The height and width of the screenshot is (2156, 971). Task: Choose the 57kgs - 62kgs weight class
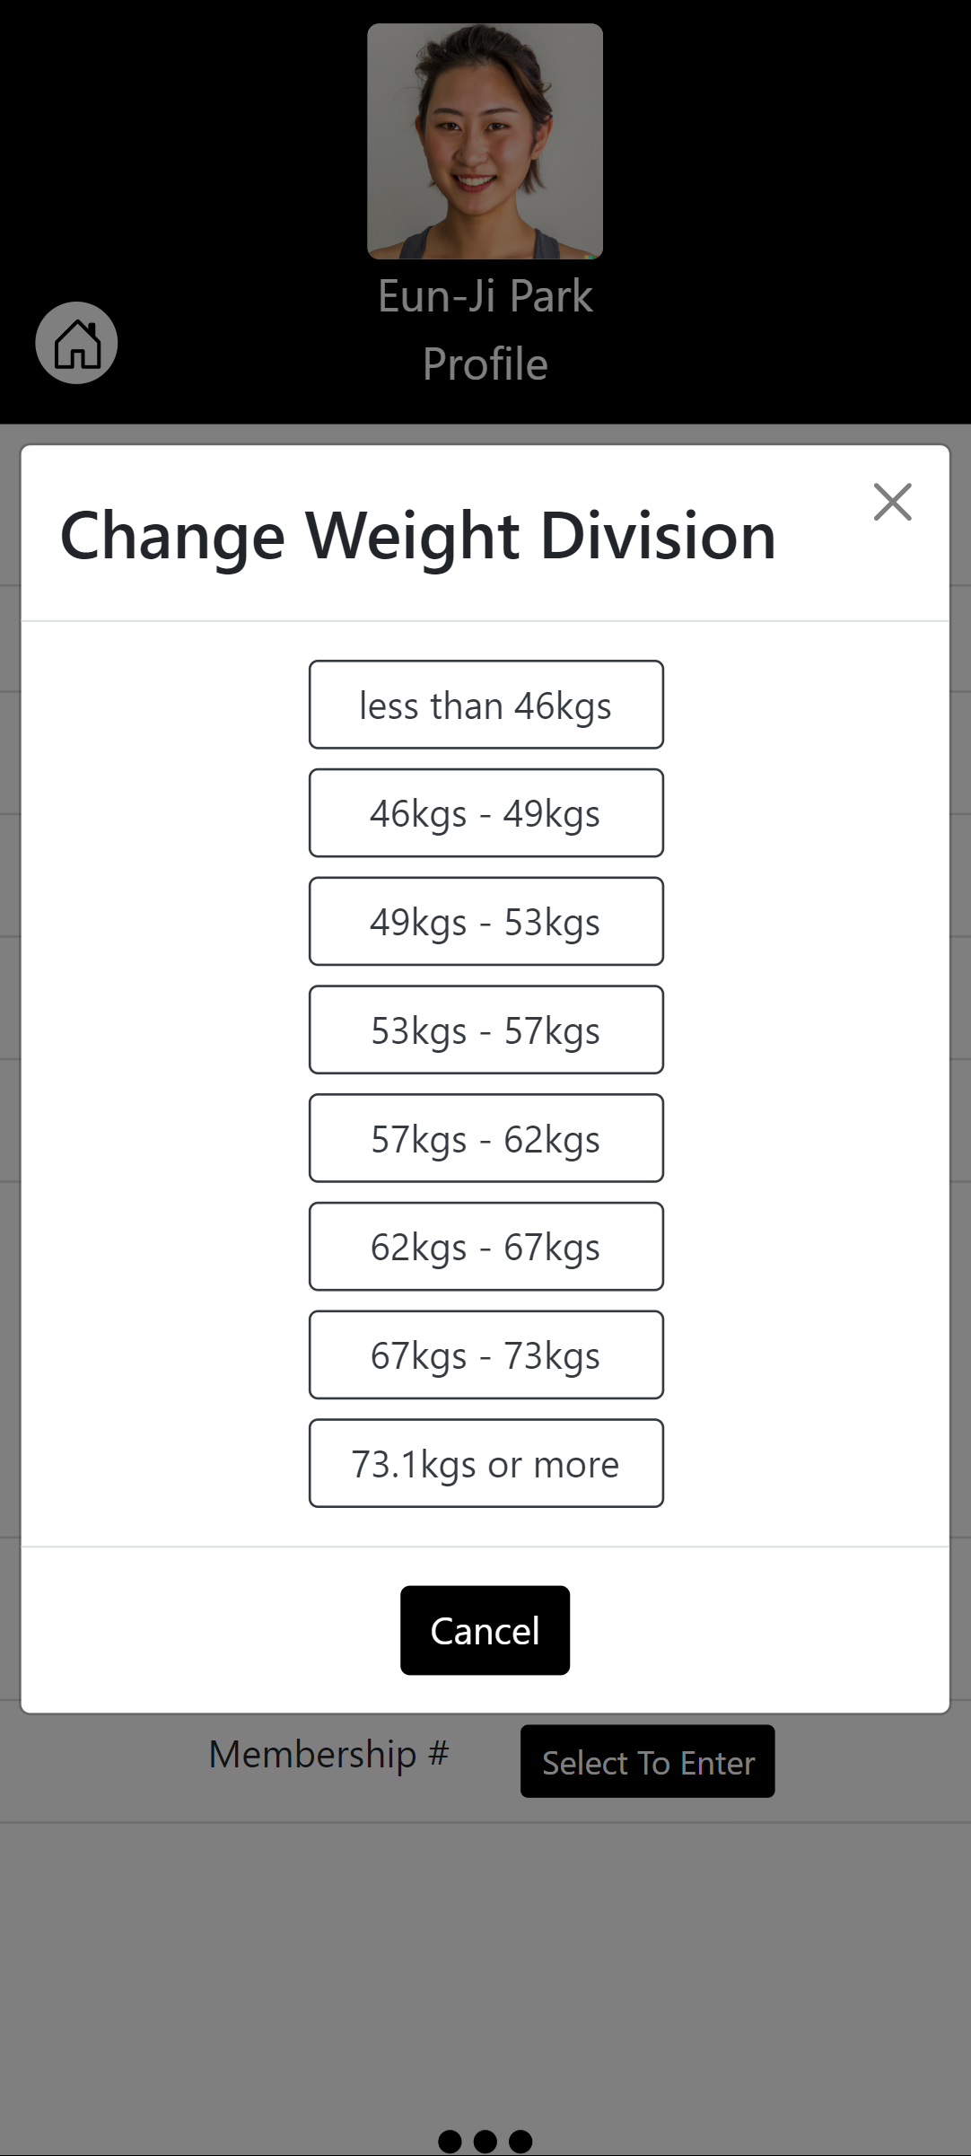coord(485,1138)
